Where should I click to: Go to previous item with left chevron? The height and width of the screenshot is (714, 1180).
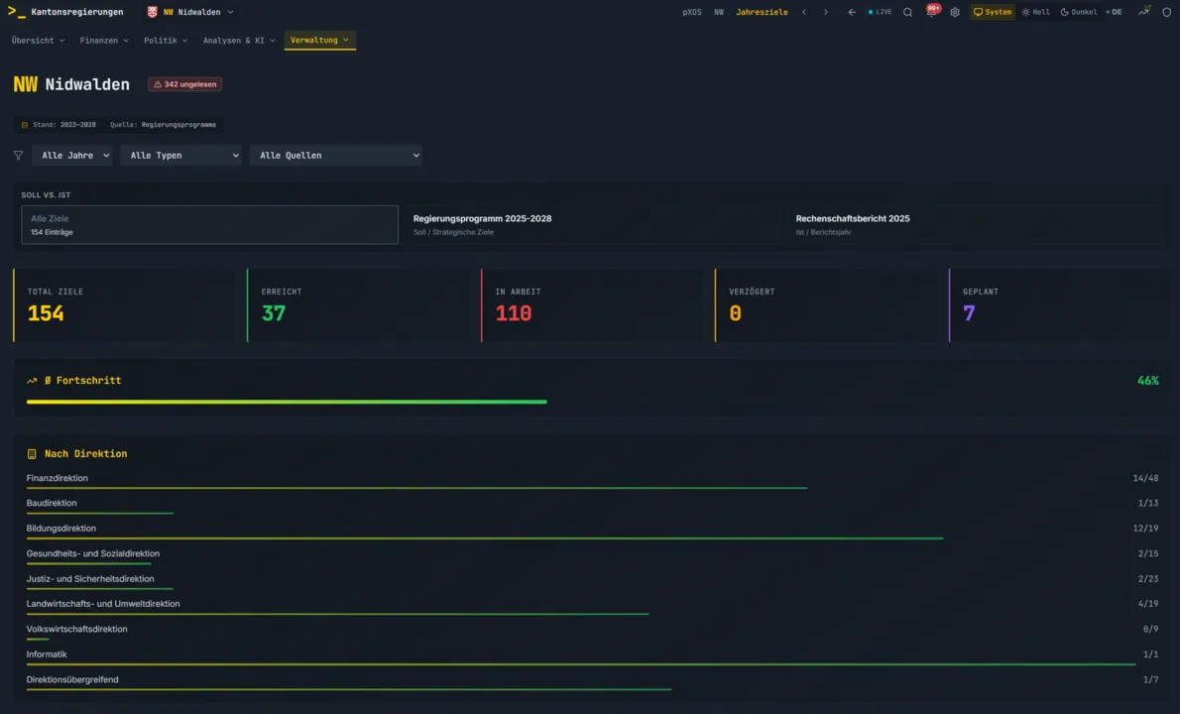(804, 12)
